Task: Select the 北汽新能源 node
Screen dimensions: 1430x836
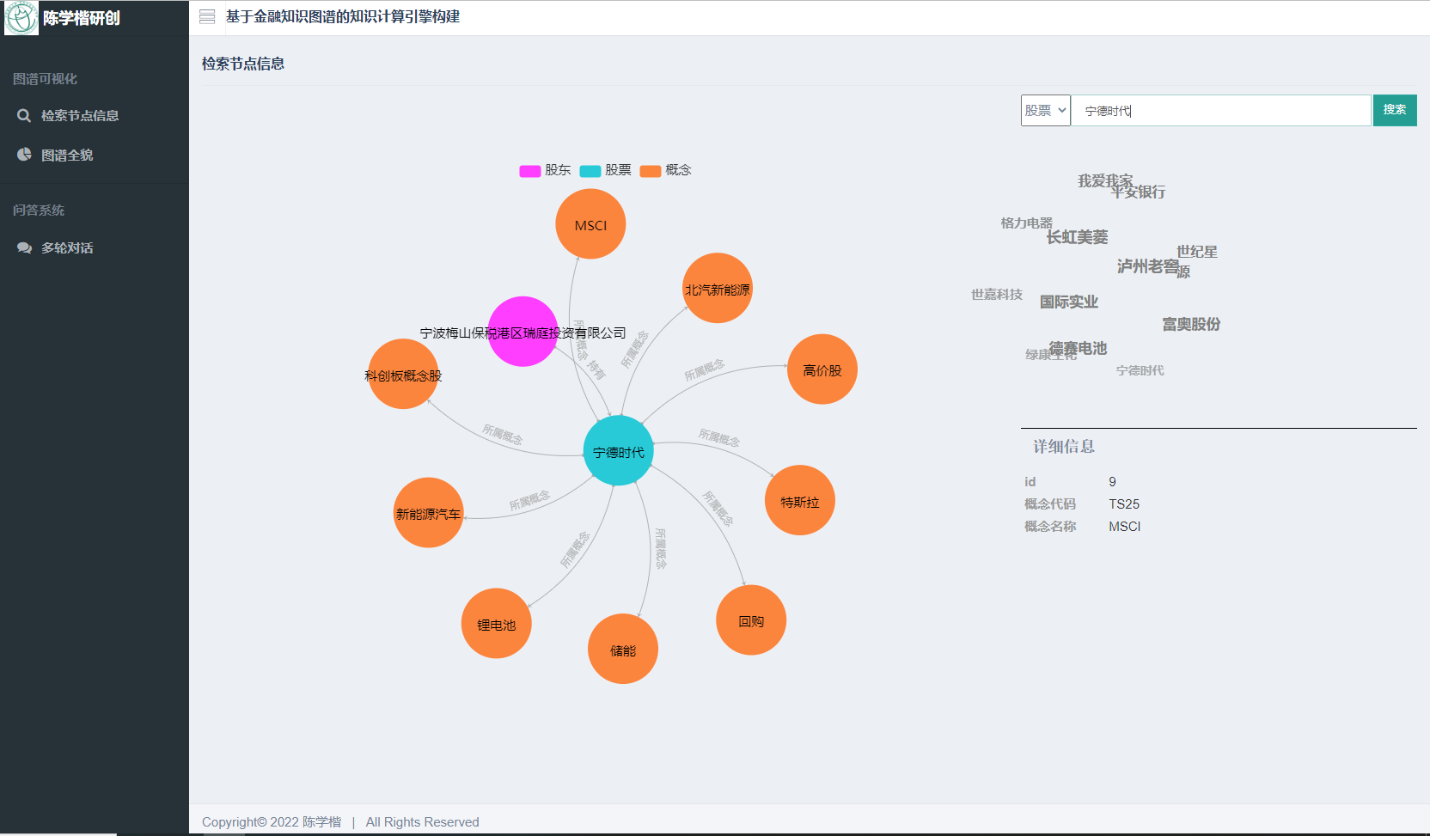Action: [x=718, y=289]
